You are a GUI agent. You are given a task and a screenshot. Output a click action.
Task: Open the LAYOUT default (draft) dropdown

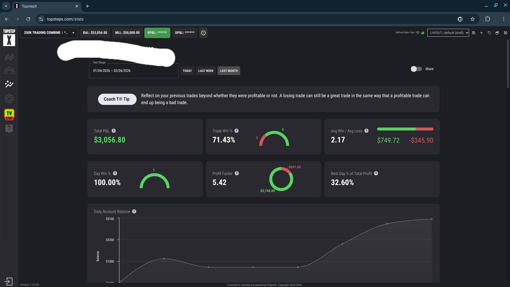point(448,33)
